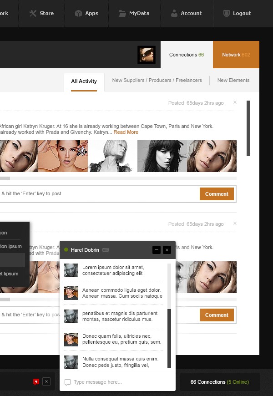Image resolution: width=273 pixels, height=396 pixels.
Task: Click the chat window's vertical scrollbar
Action: [169, 338]
